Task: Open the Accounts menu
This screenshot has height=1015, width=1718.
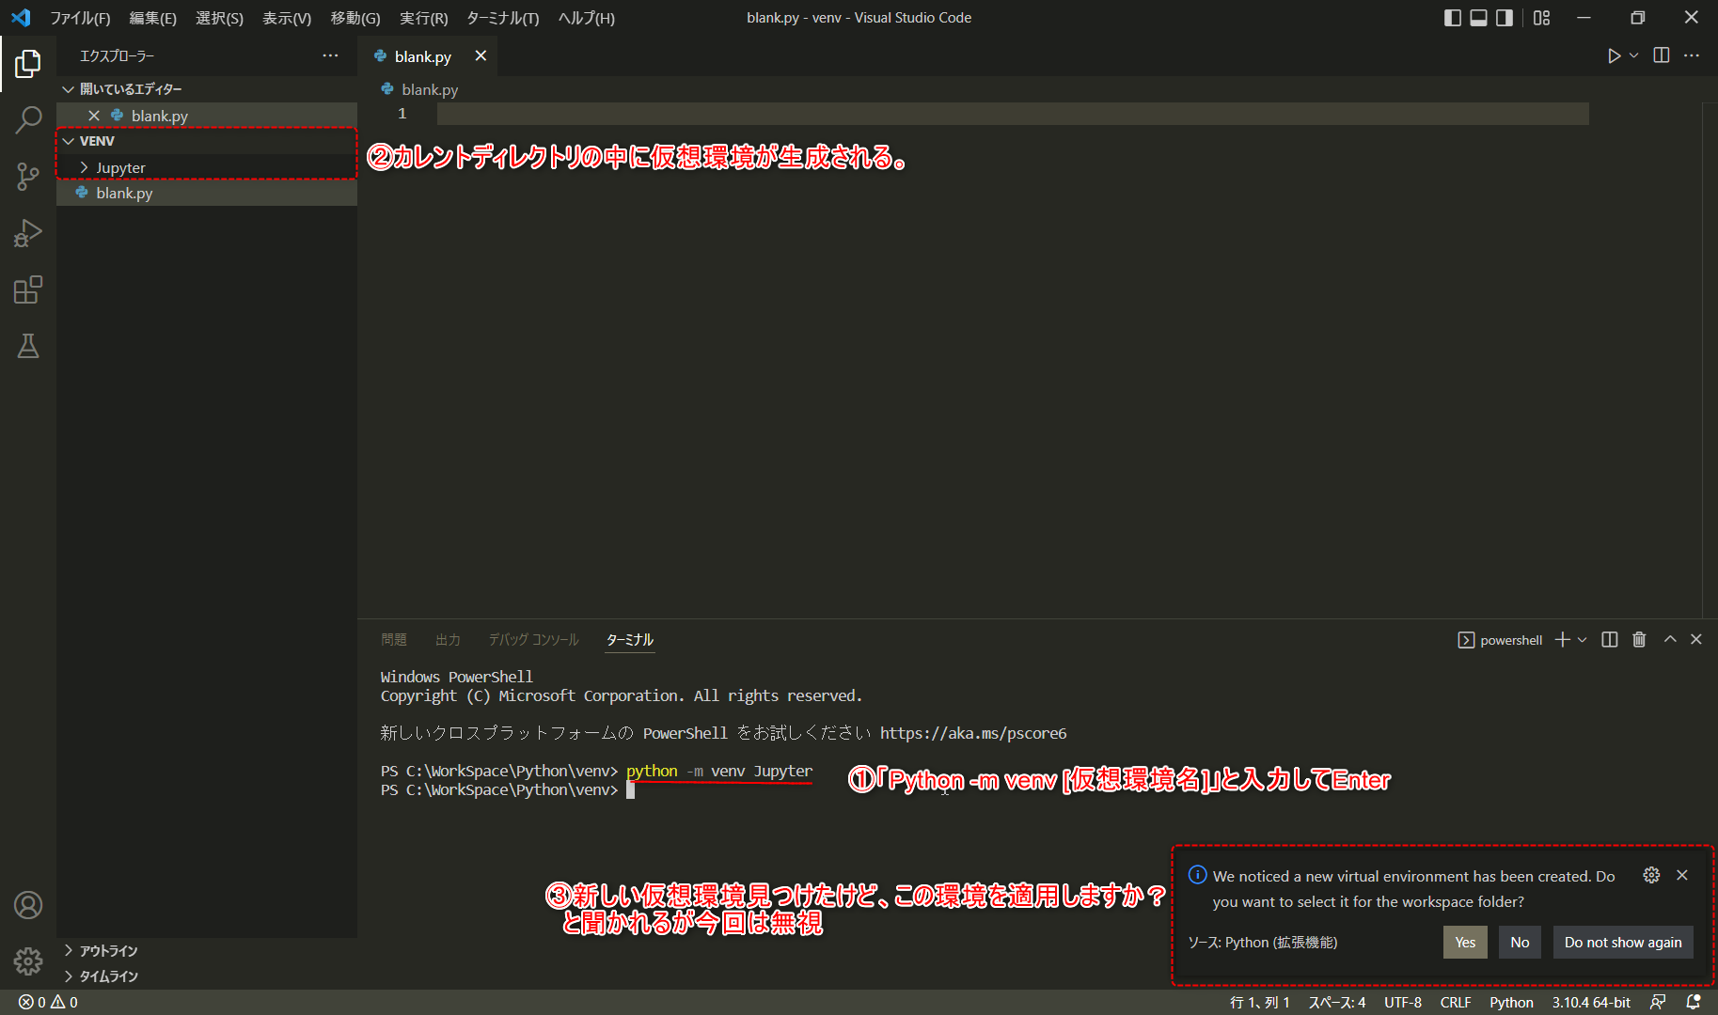Action: (28, 905)
